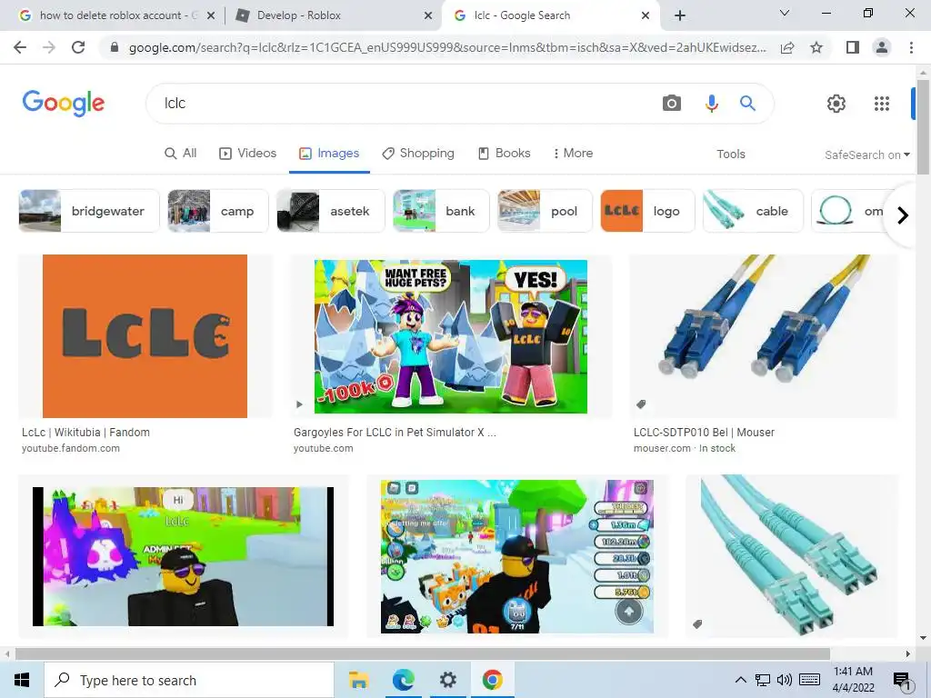
Task: Open Microsoft Edge from the taskbar
Action: (403, 680)
